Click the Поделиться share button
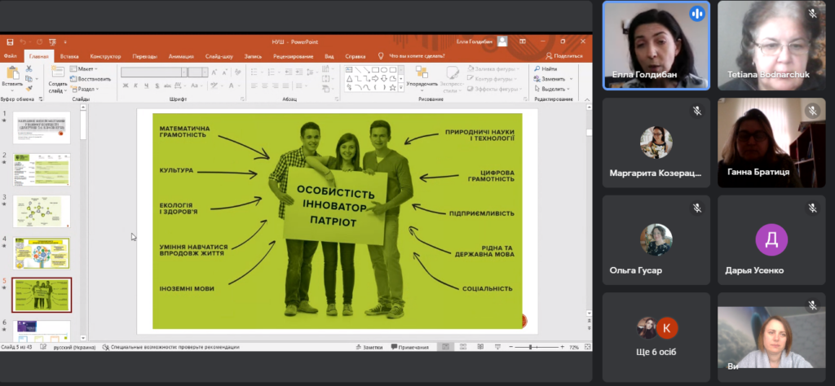Viewport: 835px width, 386px height. [563, 56]
